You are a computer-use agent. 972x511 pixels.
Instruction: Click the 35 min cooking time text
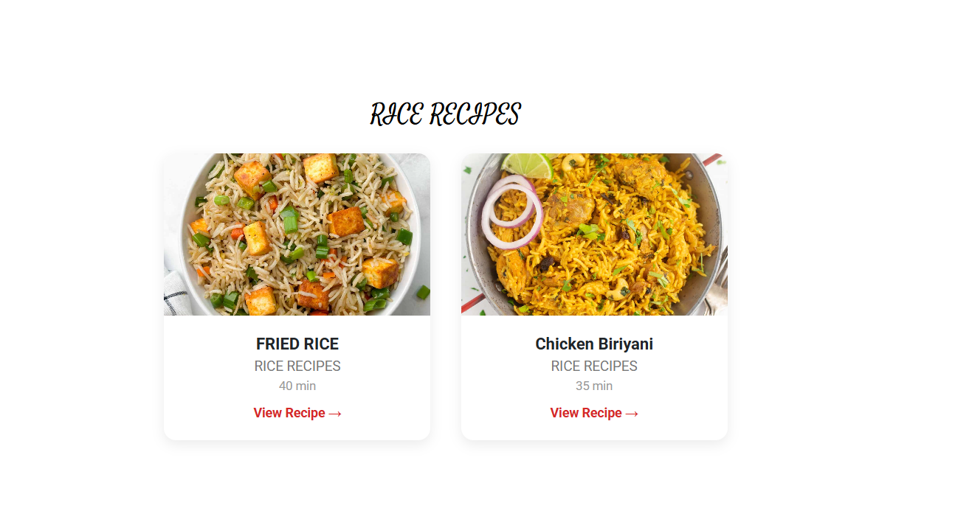point(594,386)
